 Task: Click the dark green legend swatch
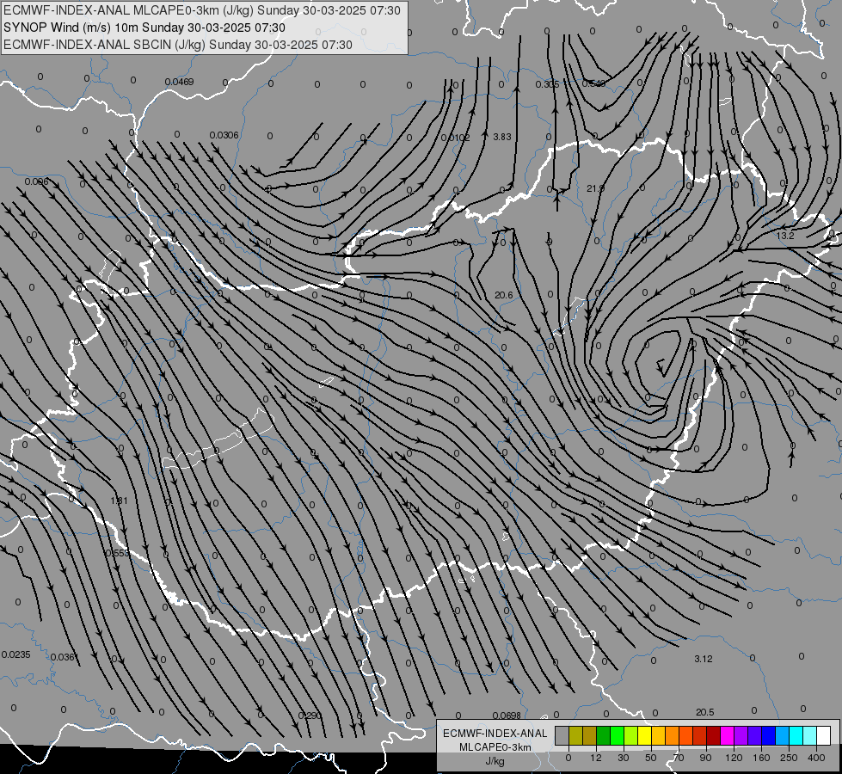click(x=604, y=735)
